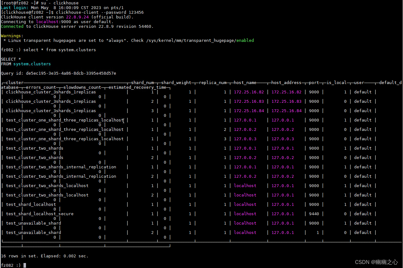
Task: Click cluster name in the 172.25.16.82 row
Action: [x=51, y=92]
